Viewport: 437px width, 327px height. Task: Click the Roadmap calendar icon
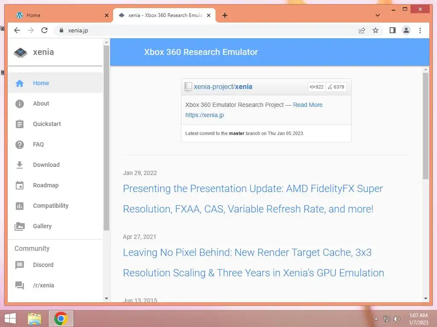20,186
